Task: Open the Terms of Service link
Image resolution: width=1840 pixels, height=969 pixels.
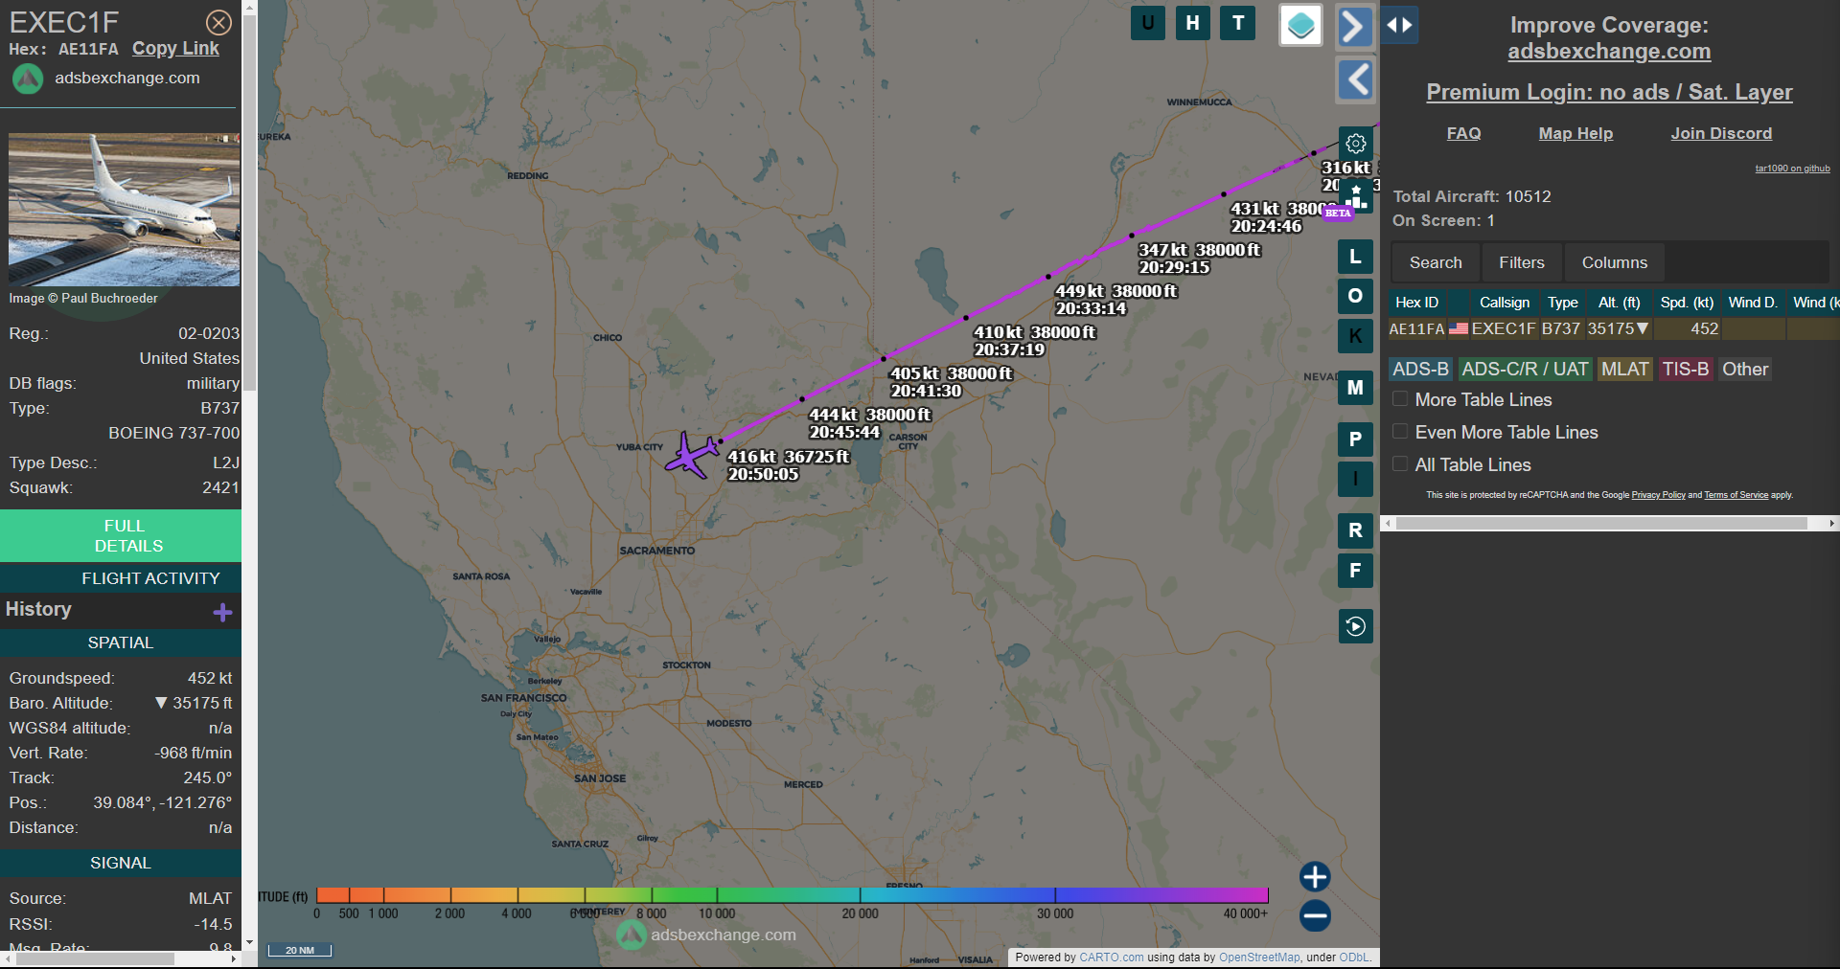Action: click(1736, 495)
